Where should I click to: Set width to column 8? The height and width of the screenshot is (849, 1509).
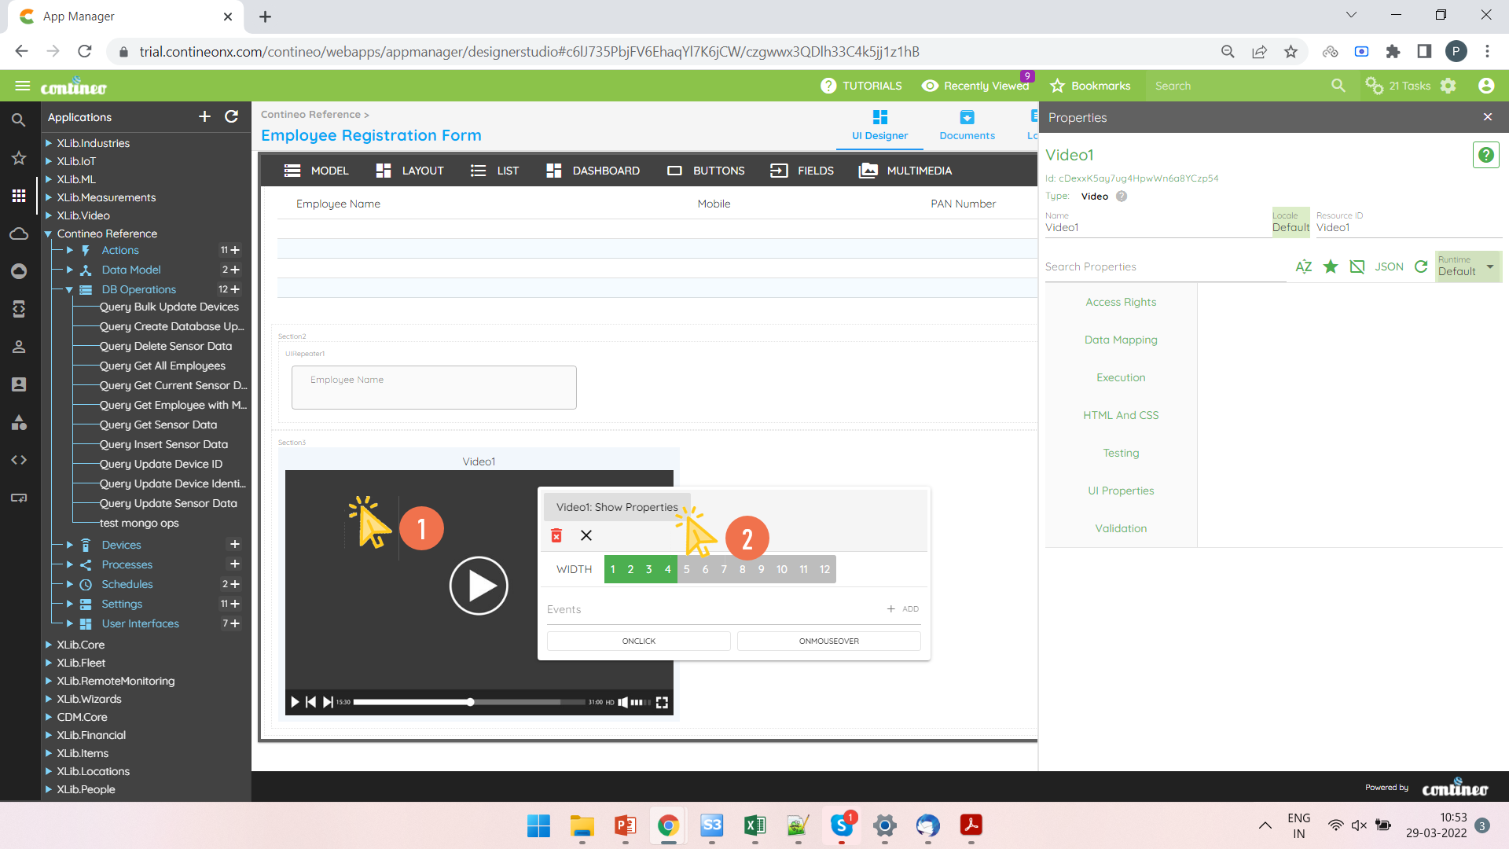pyautogui.click(x=742, y=569)
